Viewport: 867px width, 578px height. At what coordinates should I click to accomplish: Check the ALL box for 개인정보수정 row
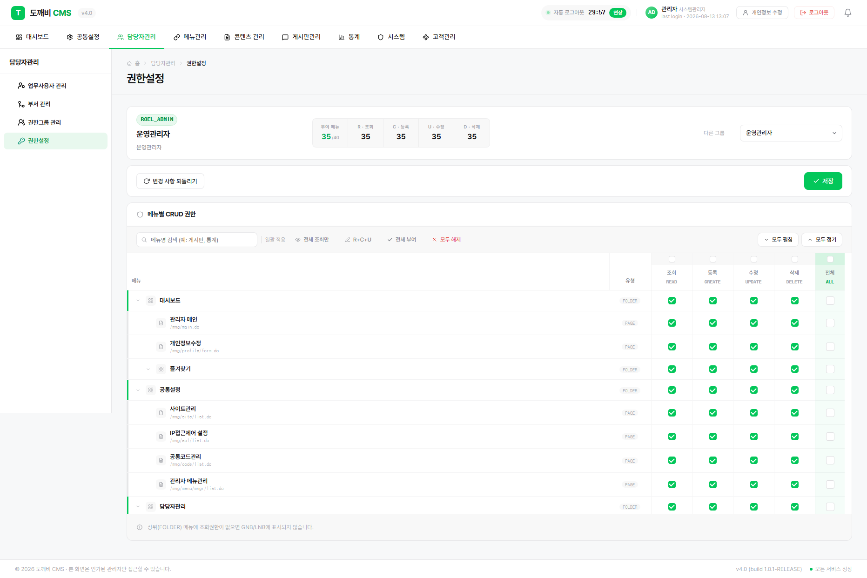830,347
